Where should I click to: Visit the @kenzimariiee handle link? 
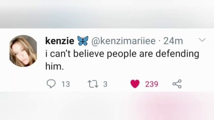click(x=123, y=41)
